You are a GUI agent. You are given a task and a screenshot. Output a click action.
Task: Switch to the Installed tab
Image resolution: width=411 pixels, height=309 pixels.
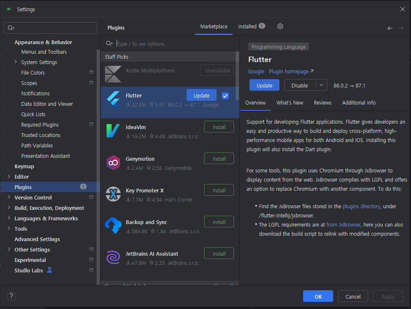pos(247,27)
